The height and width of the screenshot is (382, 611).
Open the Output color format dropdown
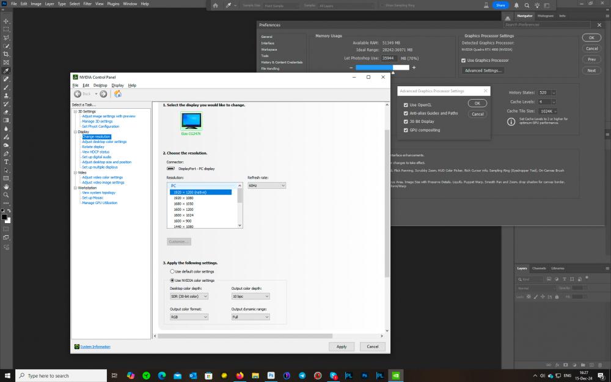point(189,317)
